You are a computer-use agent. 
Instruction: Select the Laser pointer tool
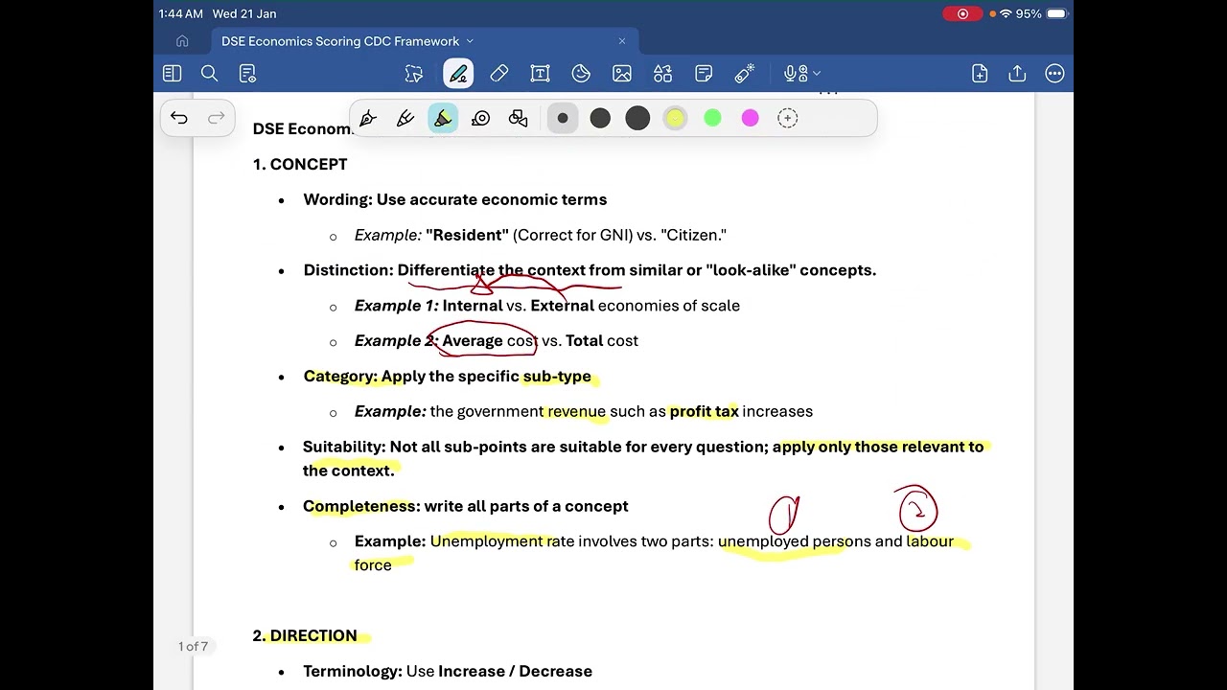tap(745, 73)
